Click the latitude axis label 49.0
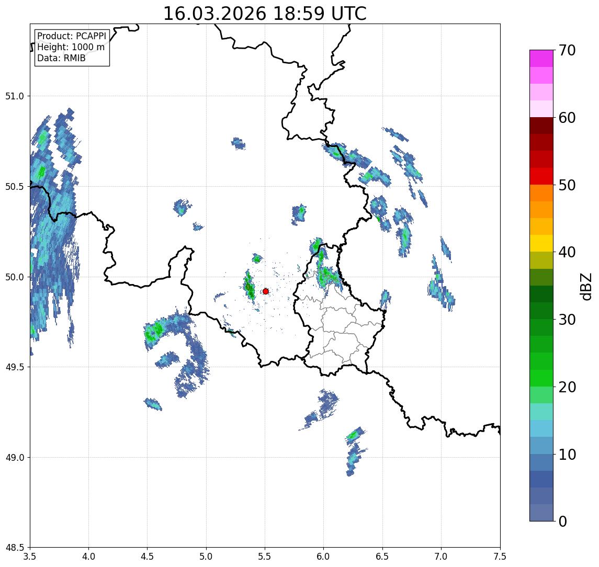The height and width of the screenshot is (567, 599). tap(15, 457)
